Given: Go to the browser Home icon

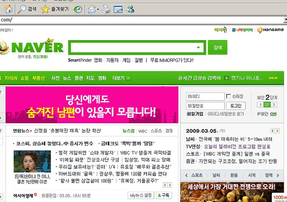Looking at the screenshot, I should pos(8,9).
